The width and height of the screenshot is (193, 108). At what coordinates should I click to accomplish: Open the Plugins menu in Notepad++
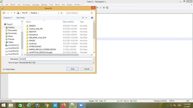pyautogui.click(x=70, y=5)
